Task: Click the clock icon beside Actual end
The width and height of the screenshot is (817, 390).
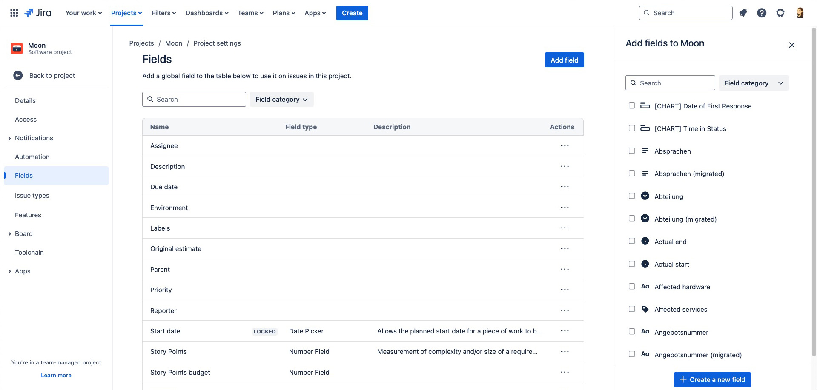Action: point(645,241)
